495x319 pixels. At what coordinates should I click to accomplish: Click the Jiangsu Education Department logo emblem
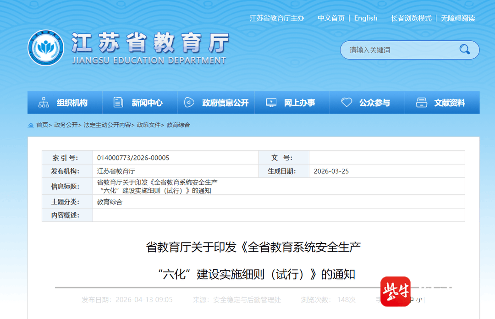coord(46,48)
